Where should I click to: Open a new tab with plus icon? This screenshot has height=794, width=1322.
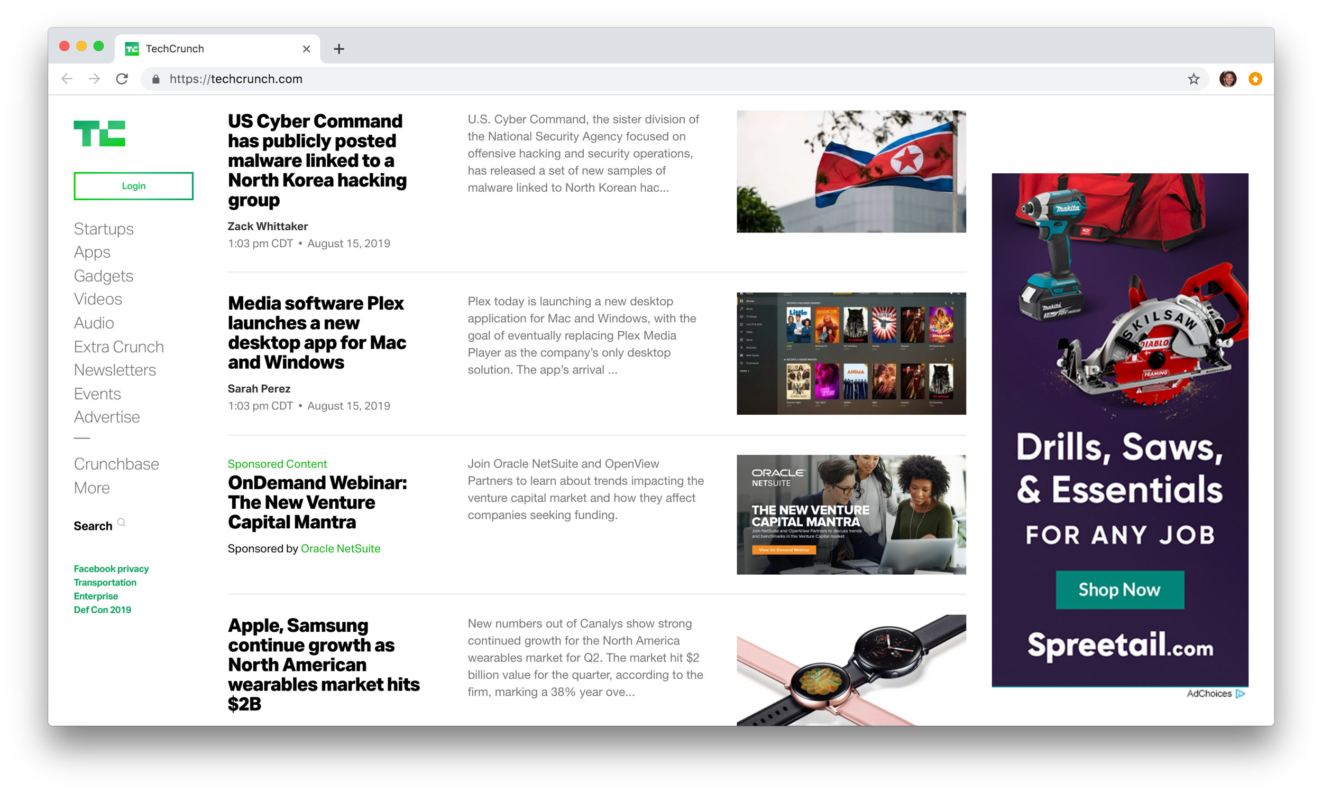tap(339, 49)
